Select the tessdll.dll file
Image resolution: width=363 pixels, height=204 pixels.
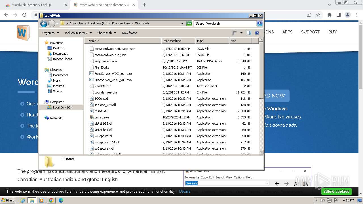(101, 111)
